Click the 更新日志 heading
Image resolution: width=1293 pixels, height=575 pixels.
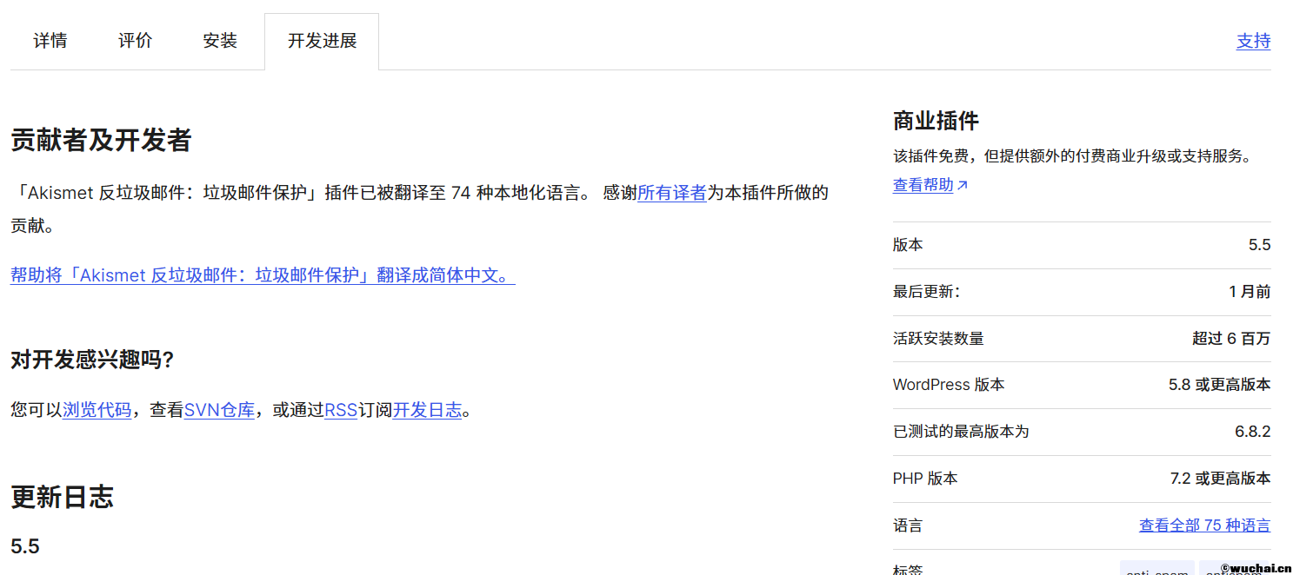[x=62, y=497]
